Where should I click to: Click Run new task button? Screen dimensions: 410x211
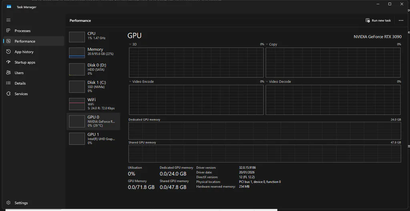pyautogui.click(x=378, y=20)
